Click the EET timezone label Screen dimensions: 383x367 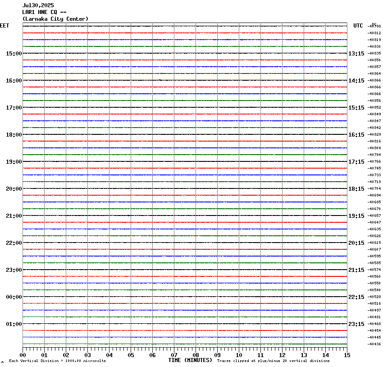click(x=5, y=26)
